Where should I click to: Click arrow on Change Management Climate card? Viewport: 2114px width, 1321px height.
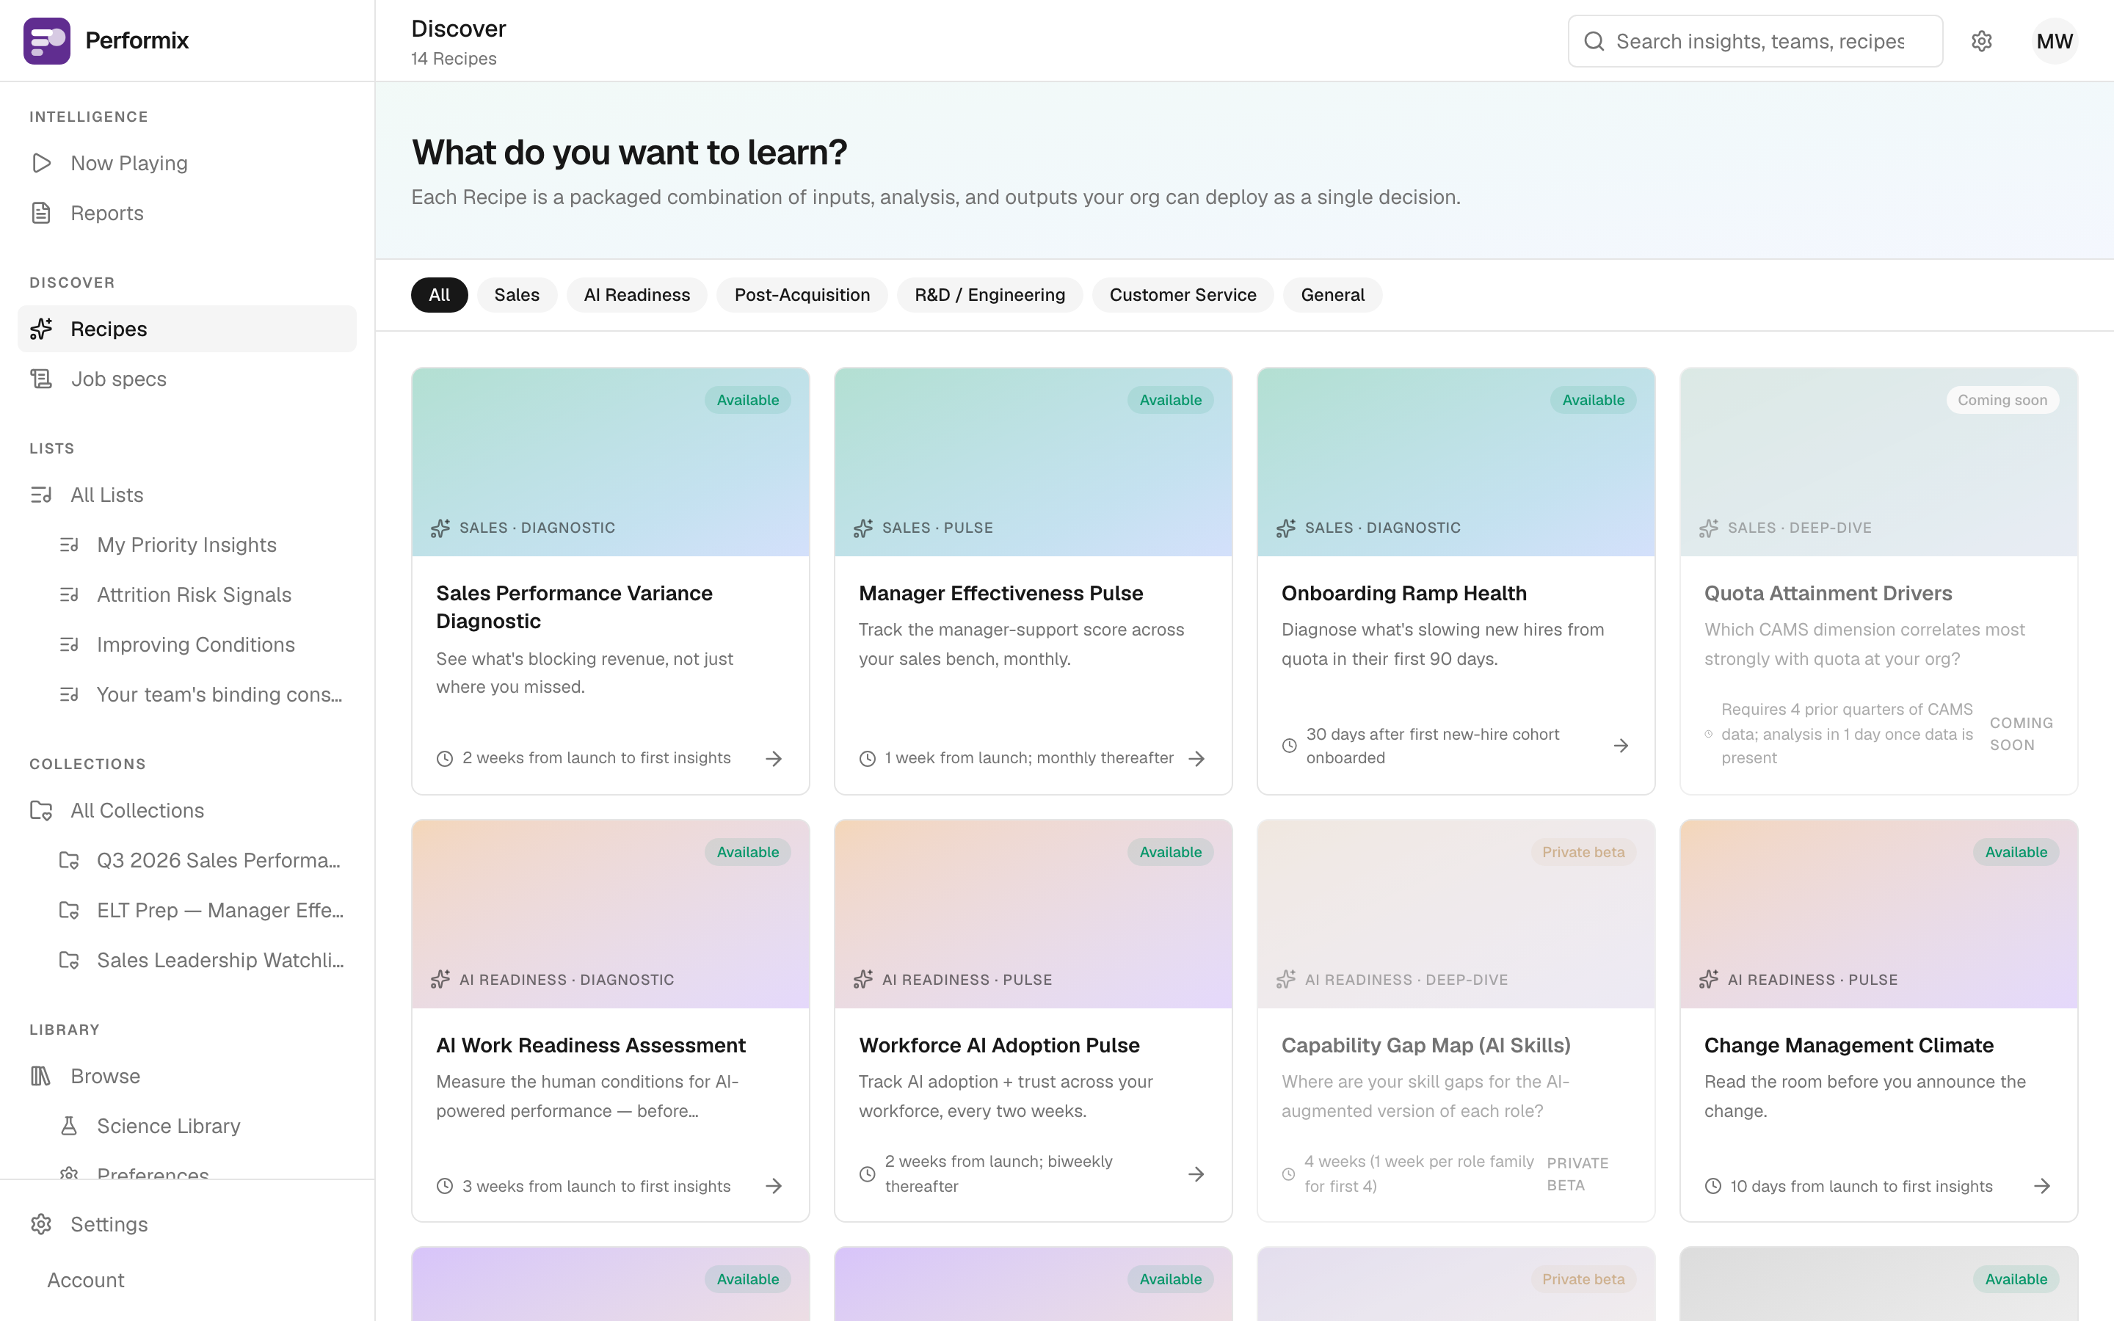pos(2042,1187)
